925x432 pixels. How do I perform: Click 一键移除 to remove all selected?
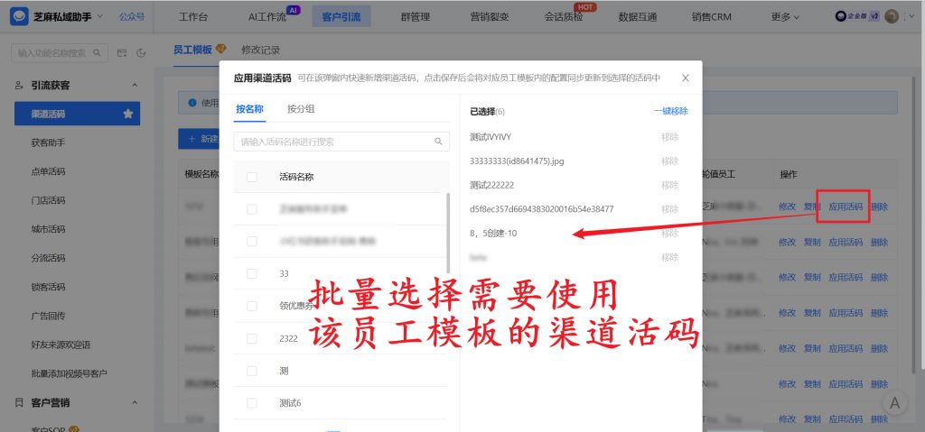[671, 111]
